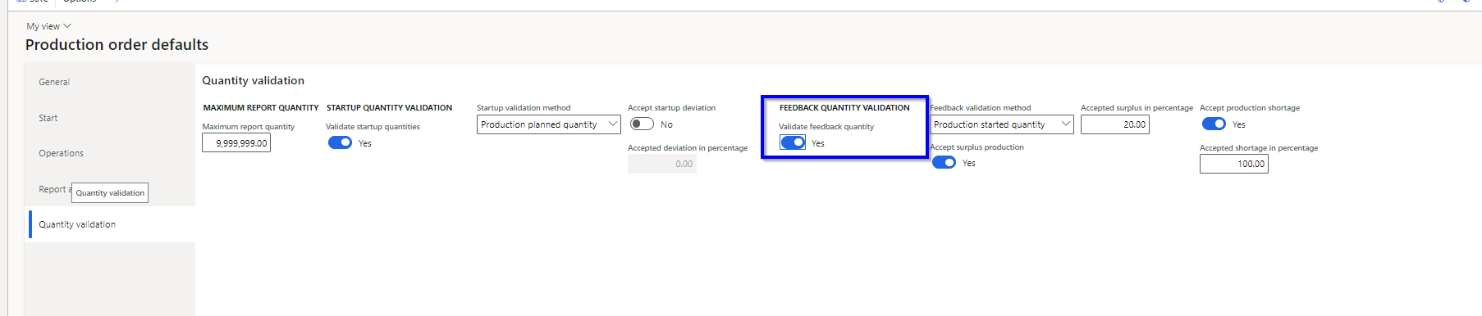Expand Startup validation method dropdown
Screen dimensions: 1482x316
(x=549, y=124)
